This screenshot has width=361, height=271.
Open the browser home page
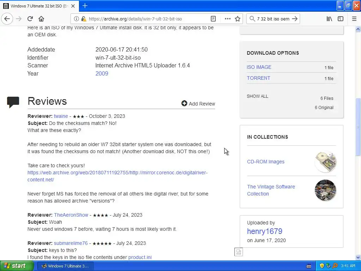pos(41,19)
